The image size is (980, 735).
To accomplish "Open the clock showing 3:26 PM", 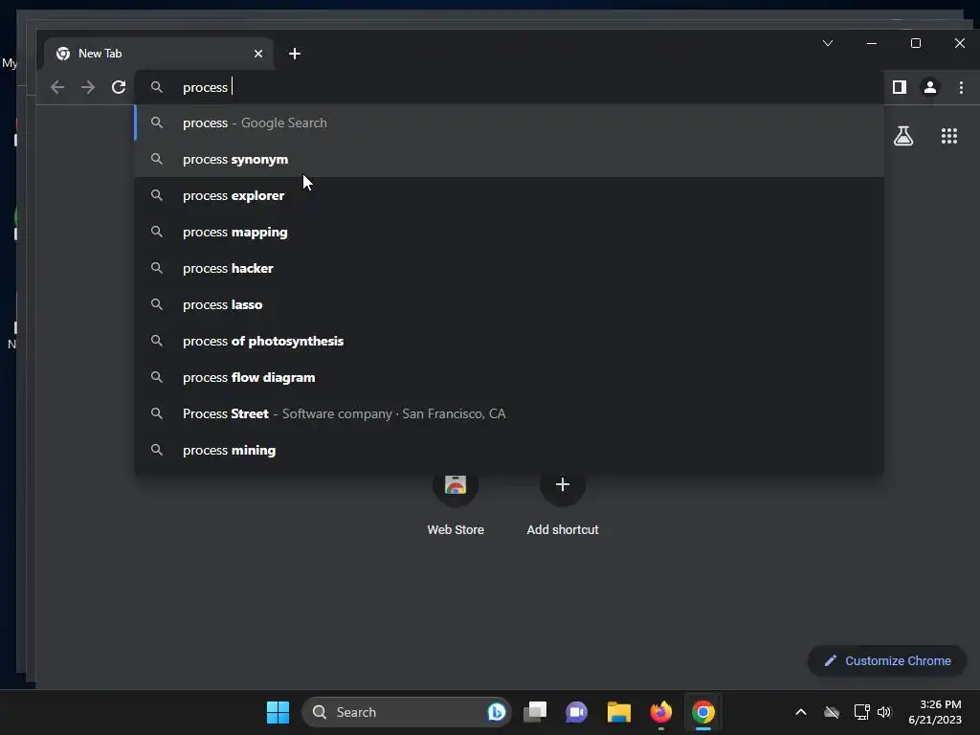I will [935, 712].
